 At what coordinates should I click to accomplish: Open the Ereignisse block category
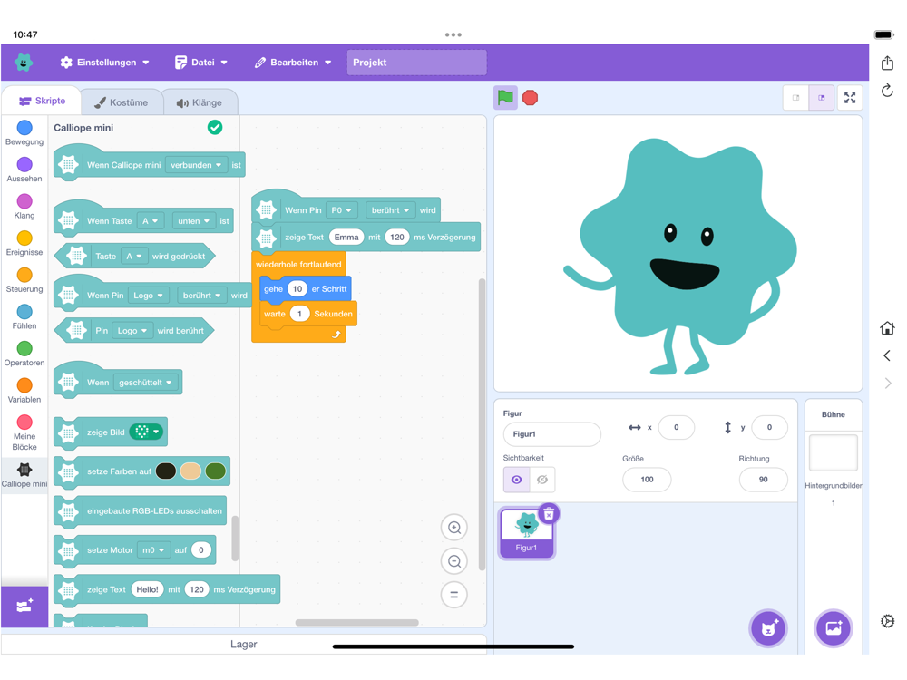coord(24,243)
